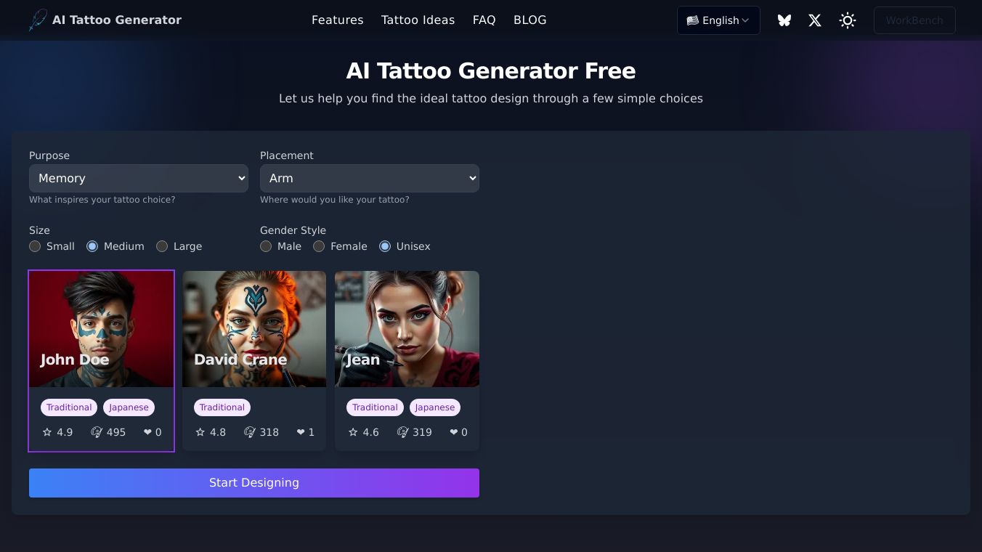The height and width of the screenshot is (552, 982).
Task: Click John Doe's star rating icon
Action: coord(47,432)
